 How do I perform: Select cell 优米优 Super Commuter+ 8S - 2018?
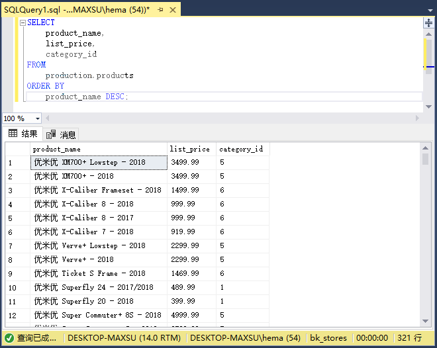[x=99, y=316]
